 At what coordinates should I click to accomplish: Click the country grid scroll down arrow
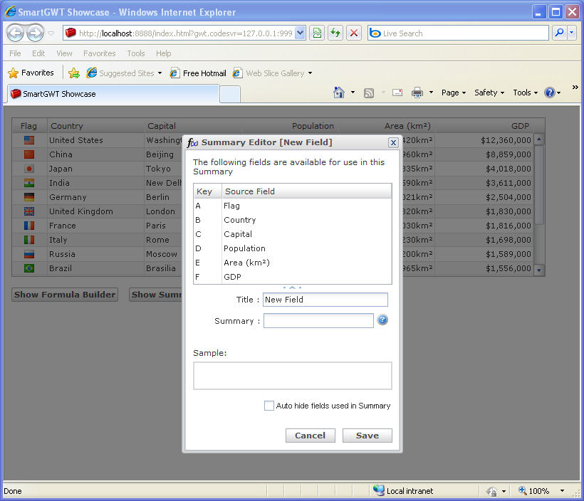click(x=539, y=270)
